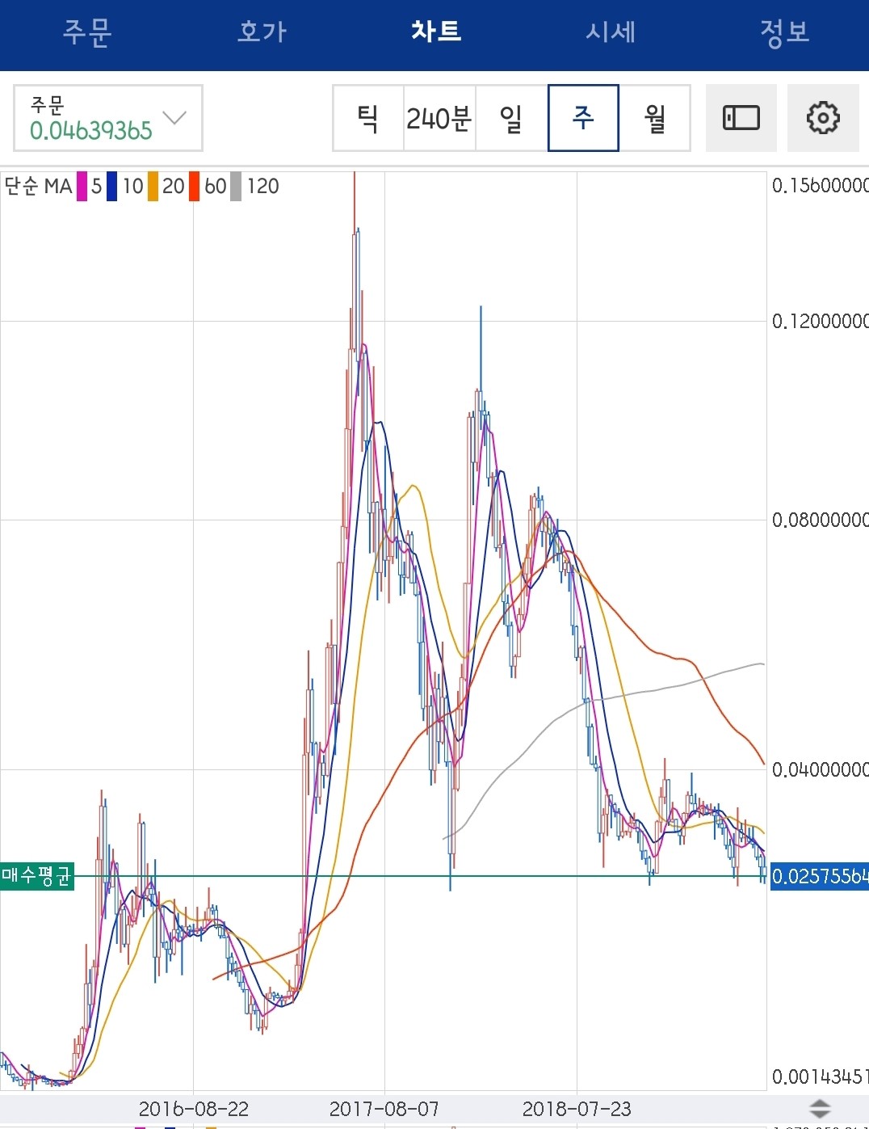Choose the 월 chart interval

click(655, 118)
